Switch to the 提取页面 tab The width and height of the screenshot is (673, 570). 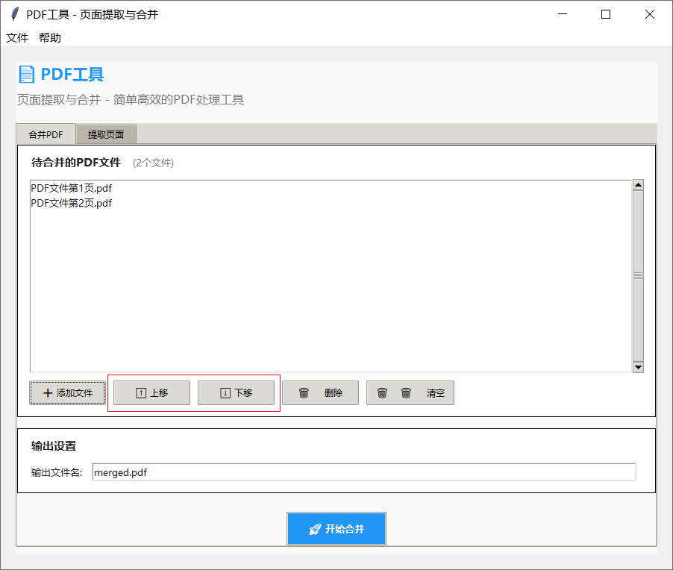click(x=105, y=134)
